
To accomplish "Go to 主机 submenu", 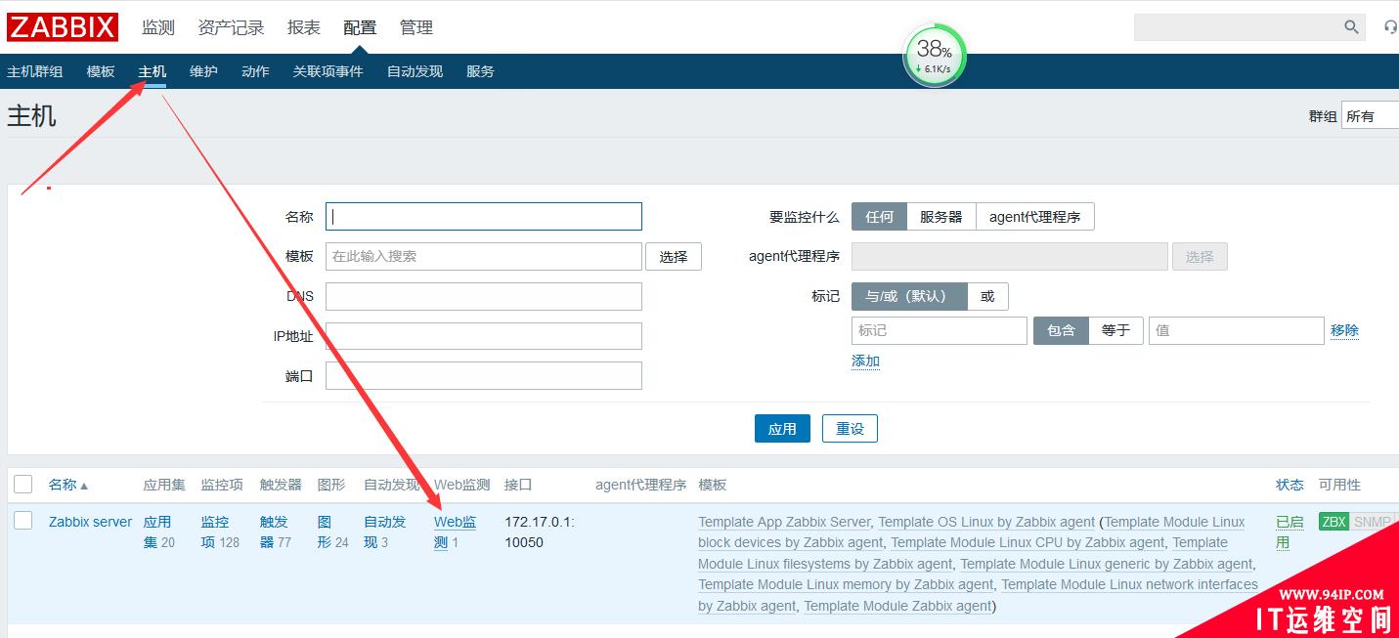I will [x=153, y=71].
